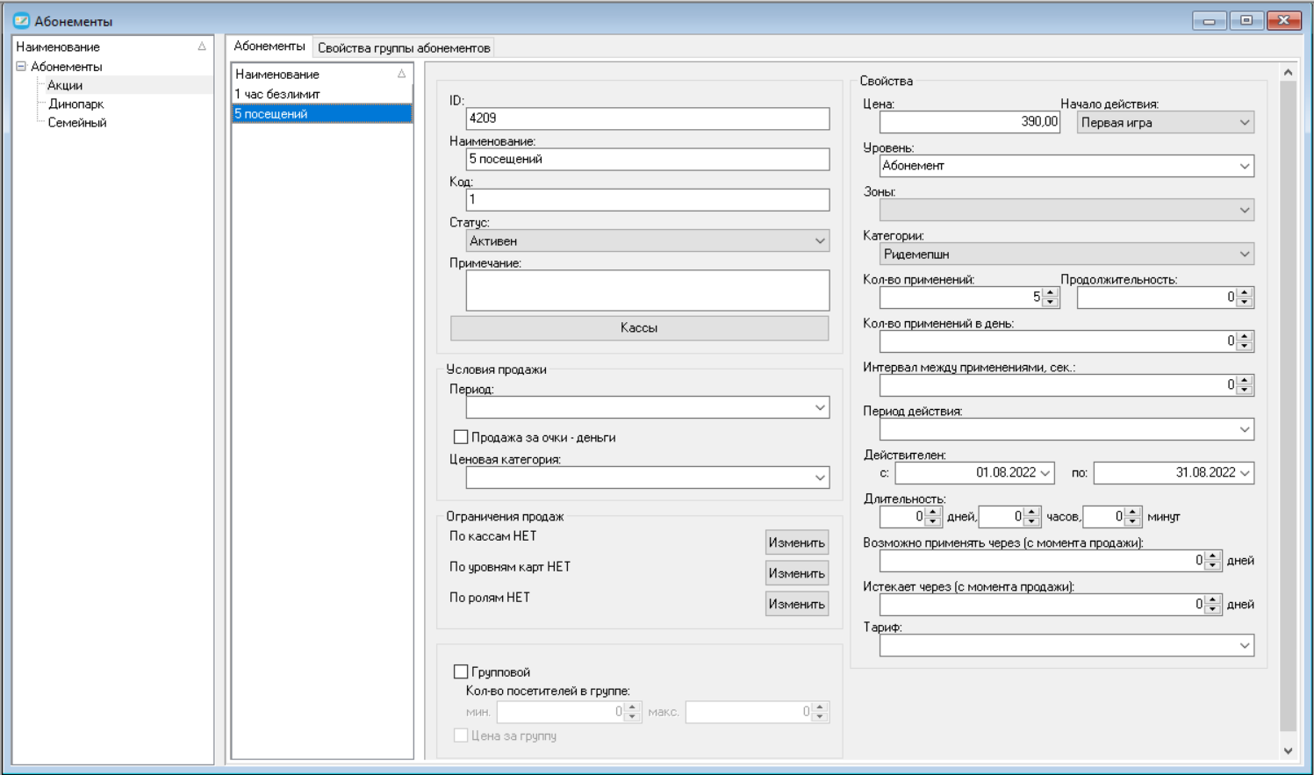Click into the Наименование text field
Screen dimensions: 1314x775
pyautogui.click(x=648, y=159)
